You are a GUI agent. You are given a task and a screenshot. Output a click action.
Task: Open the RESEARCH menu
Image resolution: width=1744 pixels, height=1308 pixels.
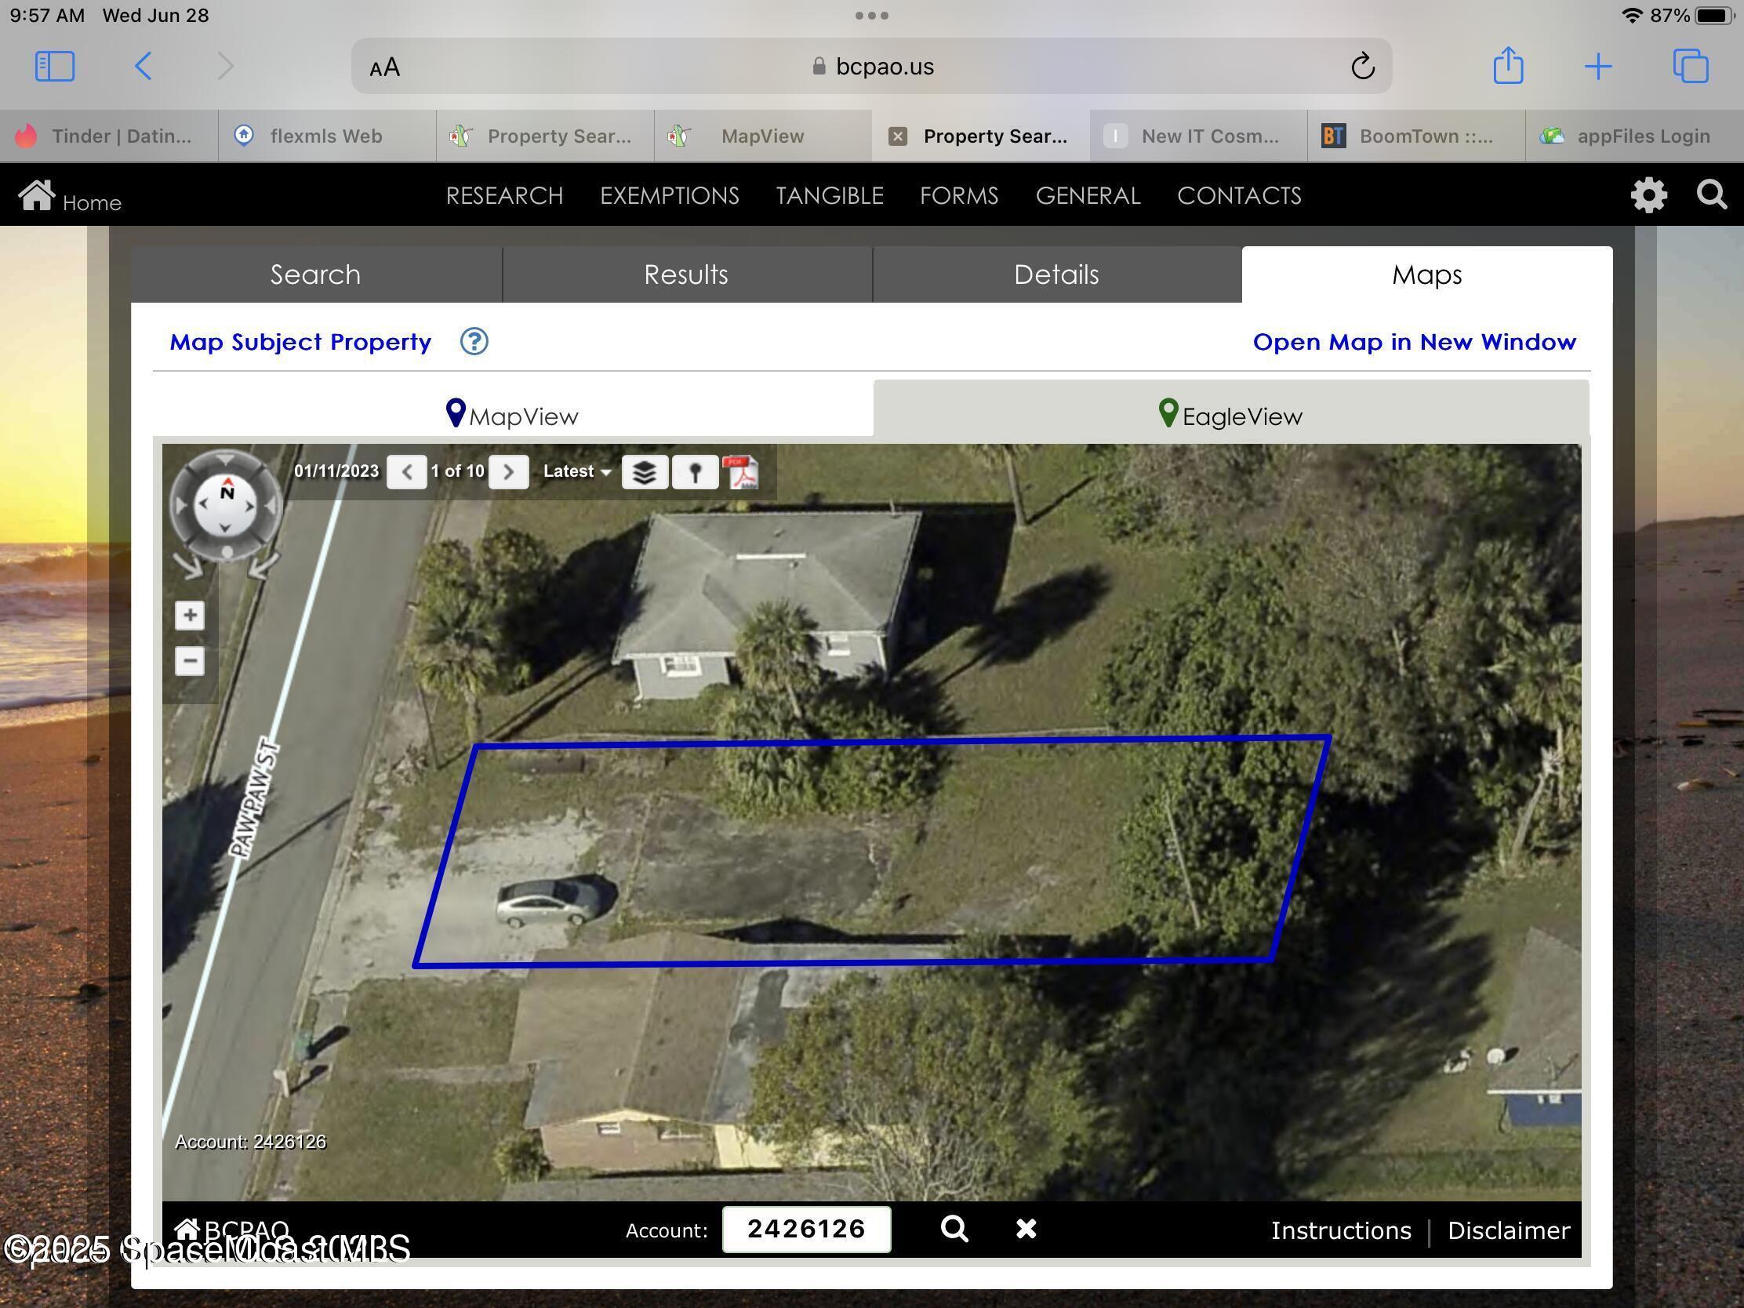click(503, 195)
